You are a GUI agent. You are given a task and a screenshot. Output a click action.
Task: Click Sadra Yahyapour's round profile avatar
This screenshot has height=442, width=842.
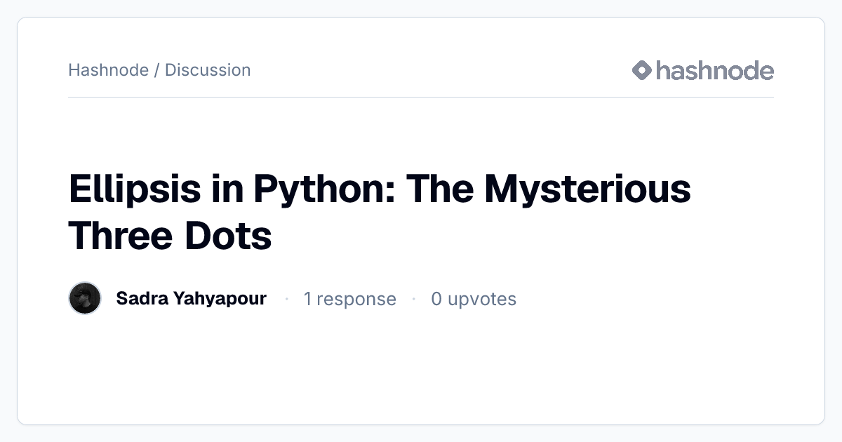point(85,299)
